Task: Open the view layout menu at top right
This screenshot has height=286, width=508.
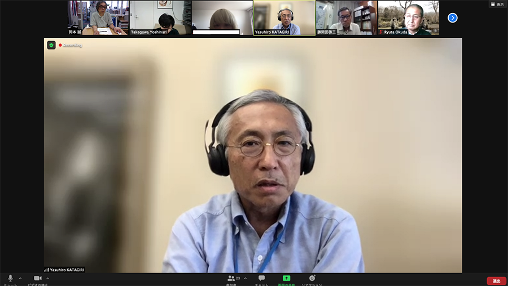Action: (x=497, y=4)
